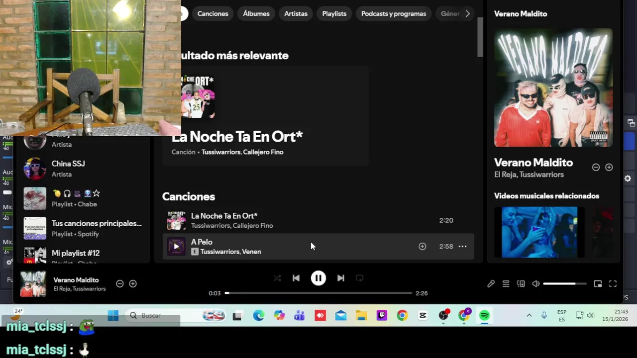
Task: Open Verano Maldito title in right panel
Action: click(x=533, y=163)
